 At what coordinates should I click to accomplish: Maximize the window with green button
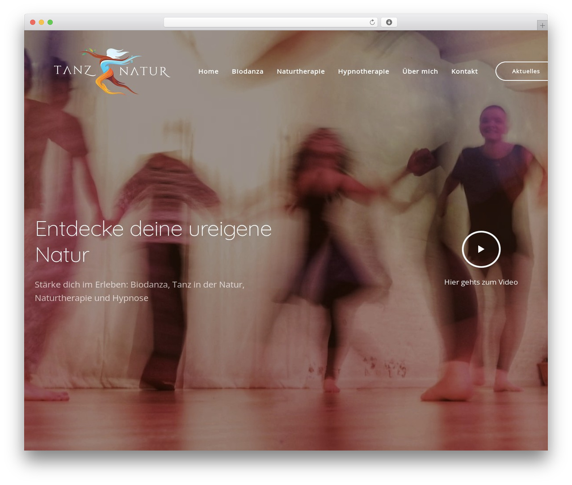click(50, 22)
